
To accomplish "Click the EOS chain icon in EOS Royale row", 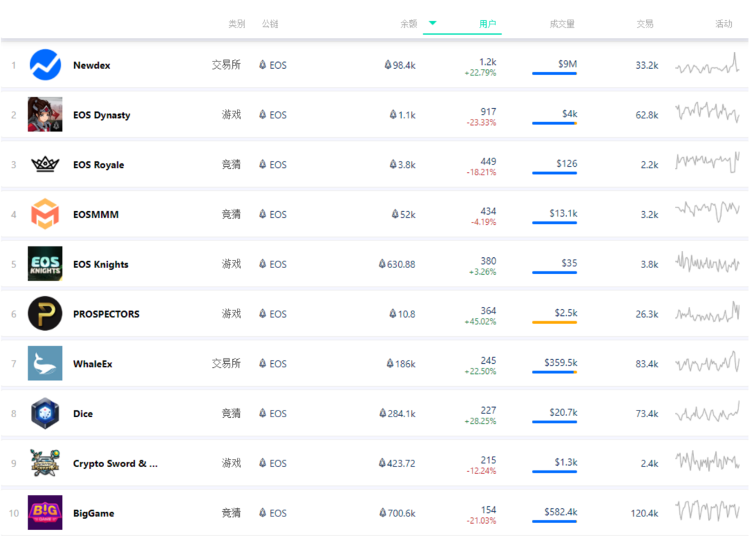I will (263, 165).
